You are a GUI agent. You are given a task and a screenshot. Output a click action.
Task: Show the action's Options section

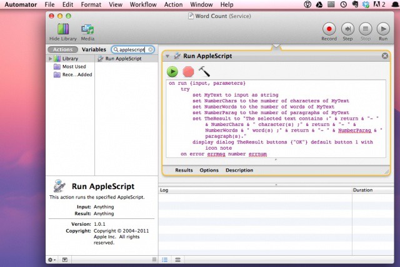(x=209, y=170)
